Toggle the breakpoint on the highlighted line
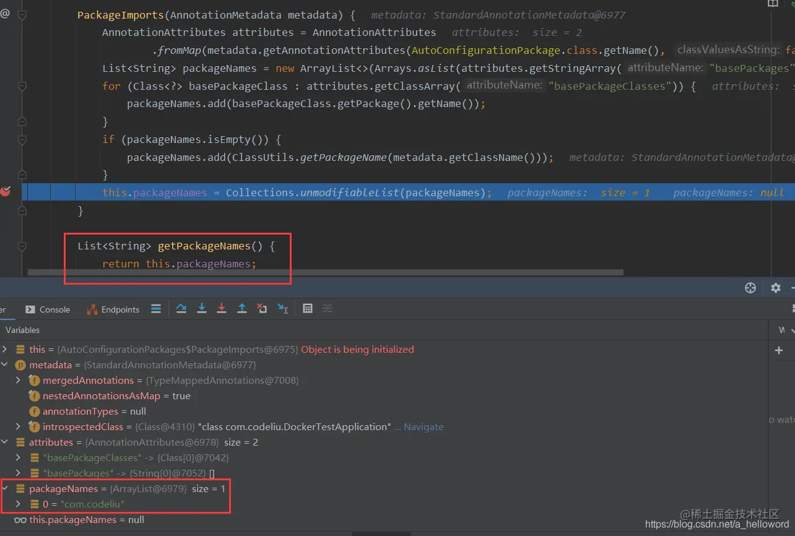This screenshot has width=795, height=536. pyautogui.click(x=6, y=192)
